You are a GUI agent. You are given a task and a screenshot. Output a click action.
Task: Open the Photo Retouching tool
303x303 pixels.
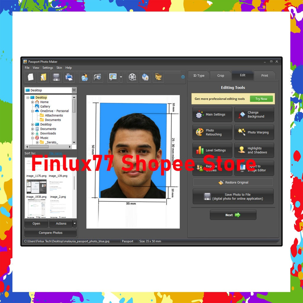pyautogui.click(x=212, y=132)
